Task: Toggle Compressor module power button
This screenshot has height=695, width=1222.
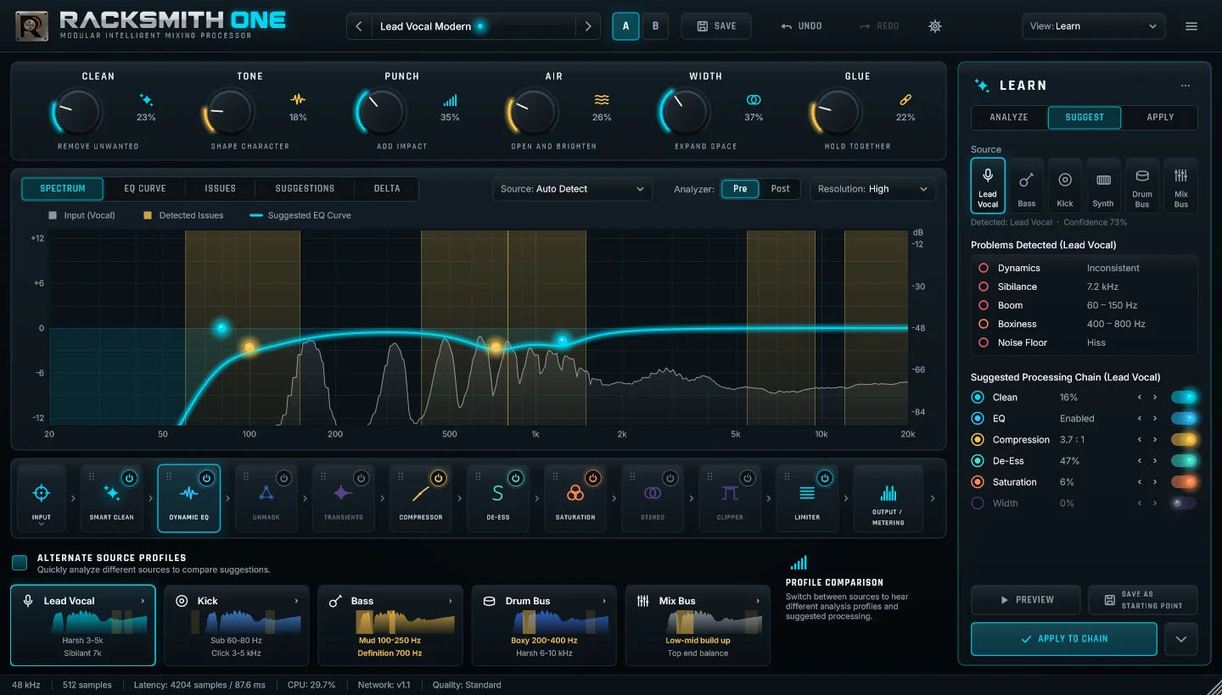Action: [x=438, y=478]
